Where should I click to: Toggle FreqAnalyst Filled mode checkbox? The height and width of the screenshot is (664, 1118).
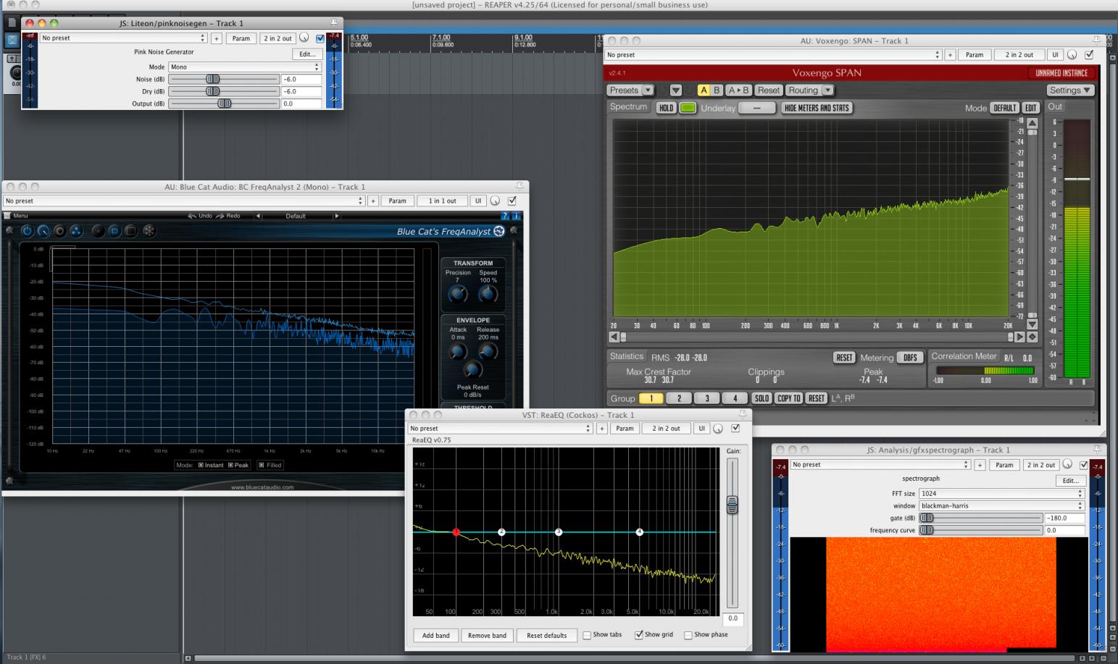pos(262,465)
